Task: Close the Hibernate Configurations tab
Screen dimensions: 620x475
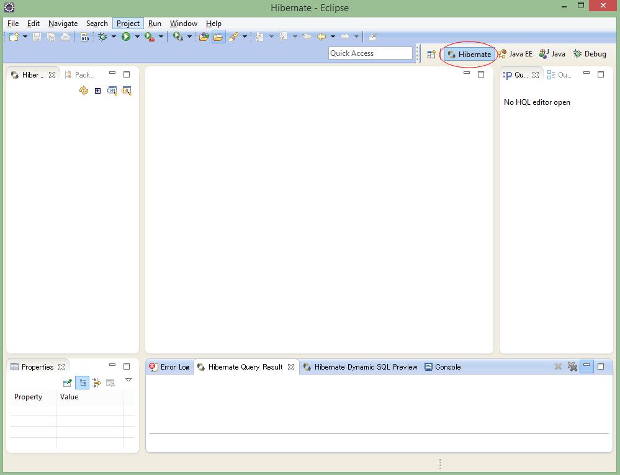Action: coord(52,74)
